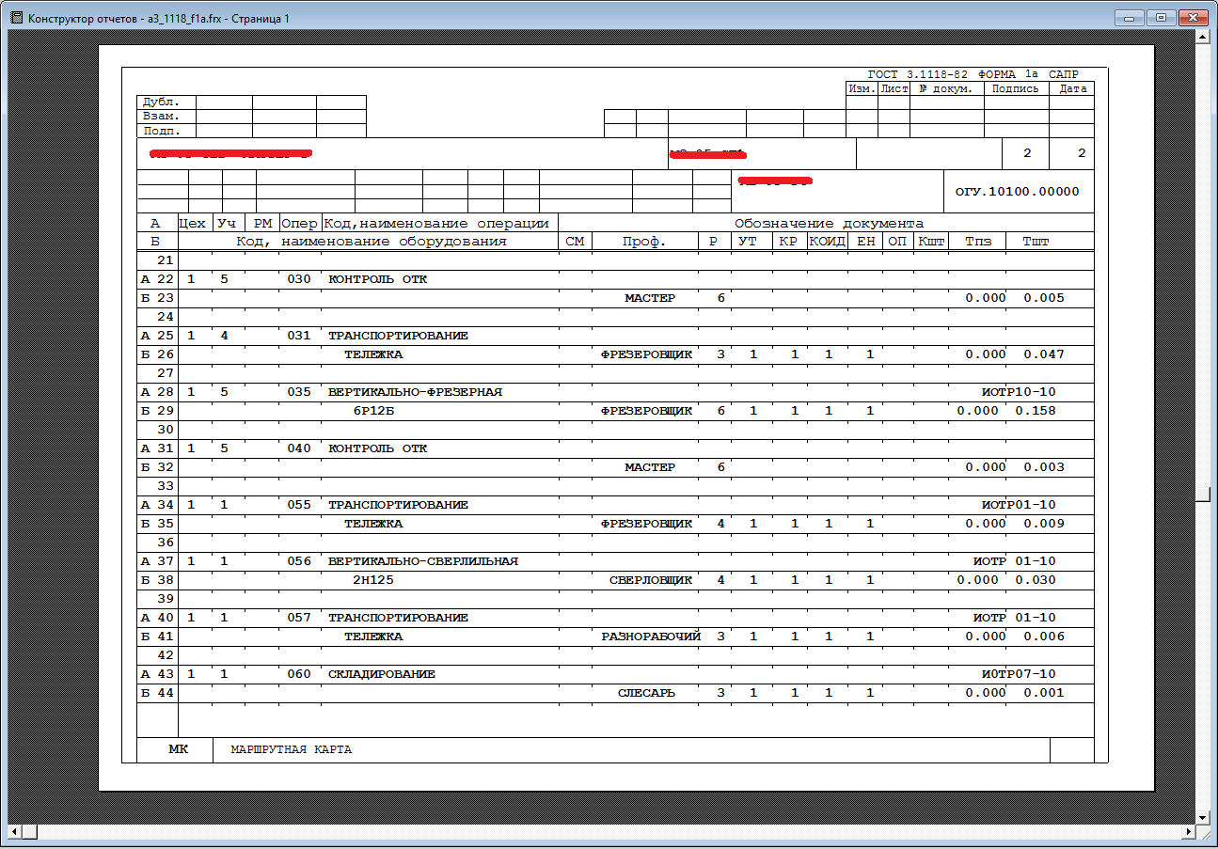Image resolution: width=1218 pixels, height=849 pixels.
Task: Click the horizontal scrollbar thumb
Action: pyautogui.click(x=30, y=833)
